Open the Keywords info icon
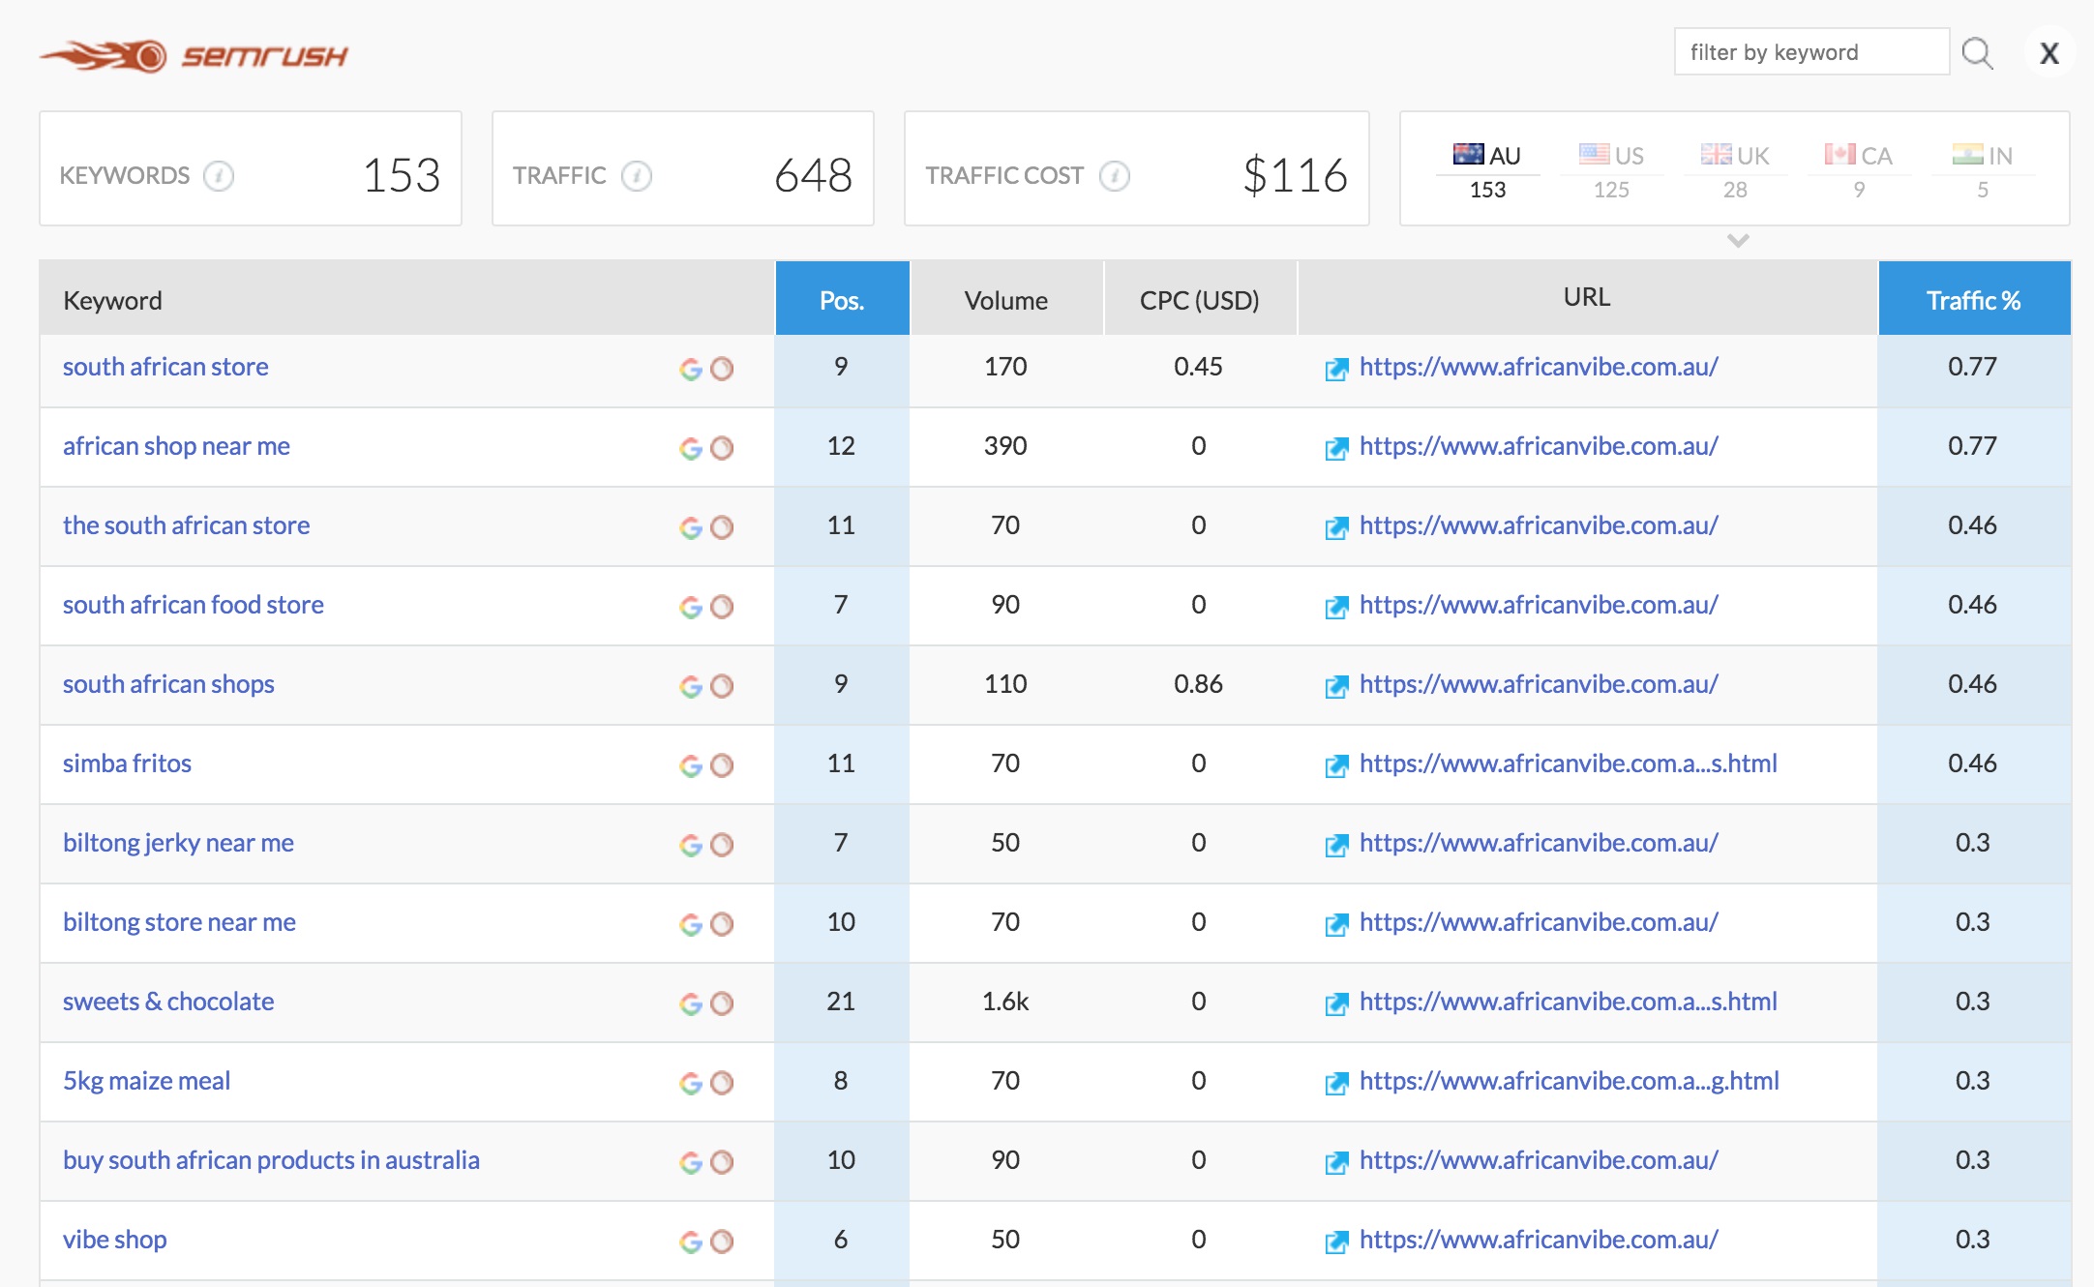The height and width of the screenshot is (1287, 2094). pyautogui.click(x=219, y=175)
